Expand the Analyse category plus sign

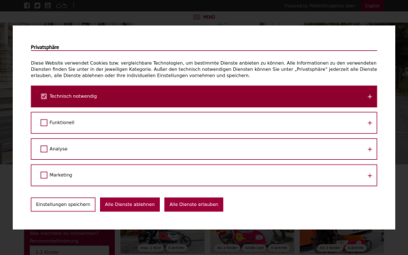tap(370, 150)
